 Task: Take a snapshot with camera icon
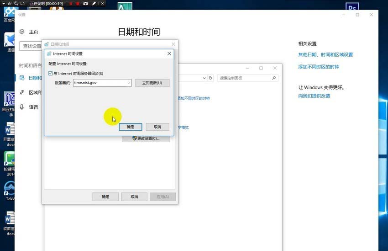click(85, 4)
